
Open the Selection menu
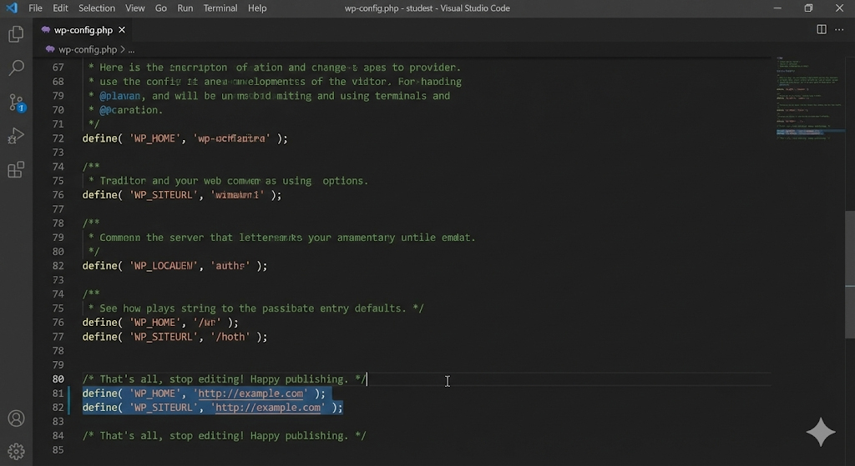tap(97, 8)
